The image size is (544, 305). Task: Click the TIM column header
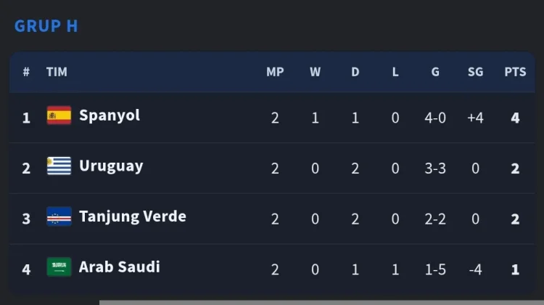pos(57,72)
